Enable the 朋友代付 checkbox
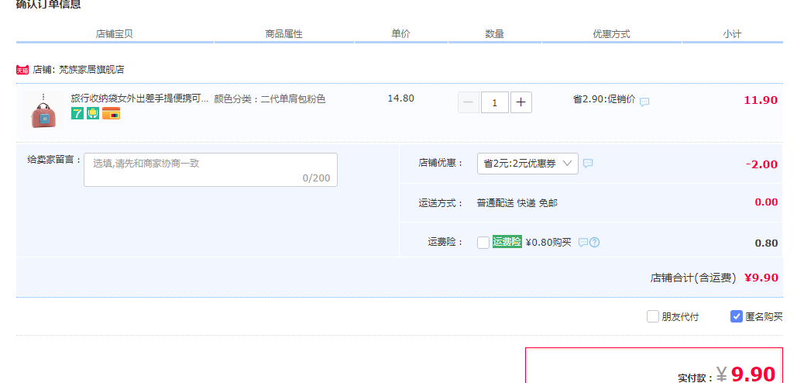804x383 pixels. (x=652, y=316)
